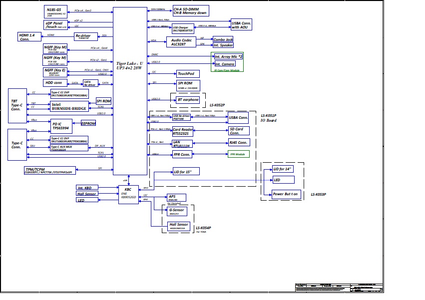The height and width of the screenshot is (300, 425).
Task: Select the 'eDP x2' signal label
Action: click(78, 20)
